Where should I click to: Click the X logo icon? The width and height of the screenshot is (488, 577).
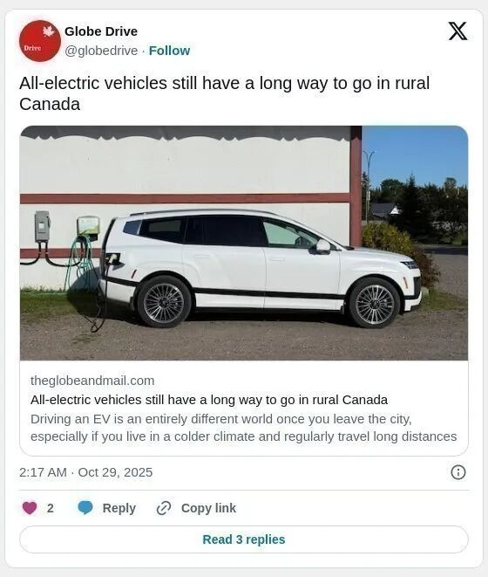point(457,31)
